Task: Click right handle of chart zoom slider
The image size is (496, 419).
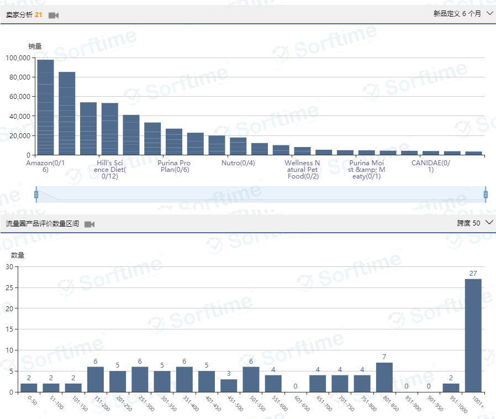Action: (x=486, y=195)
